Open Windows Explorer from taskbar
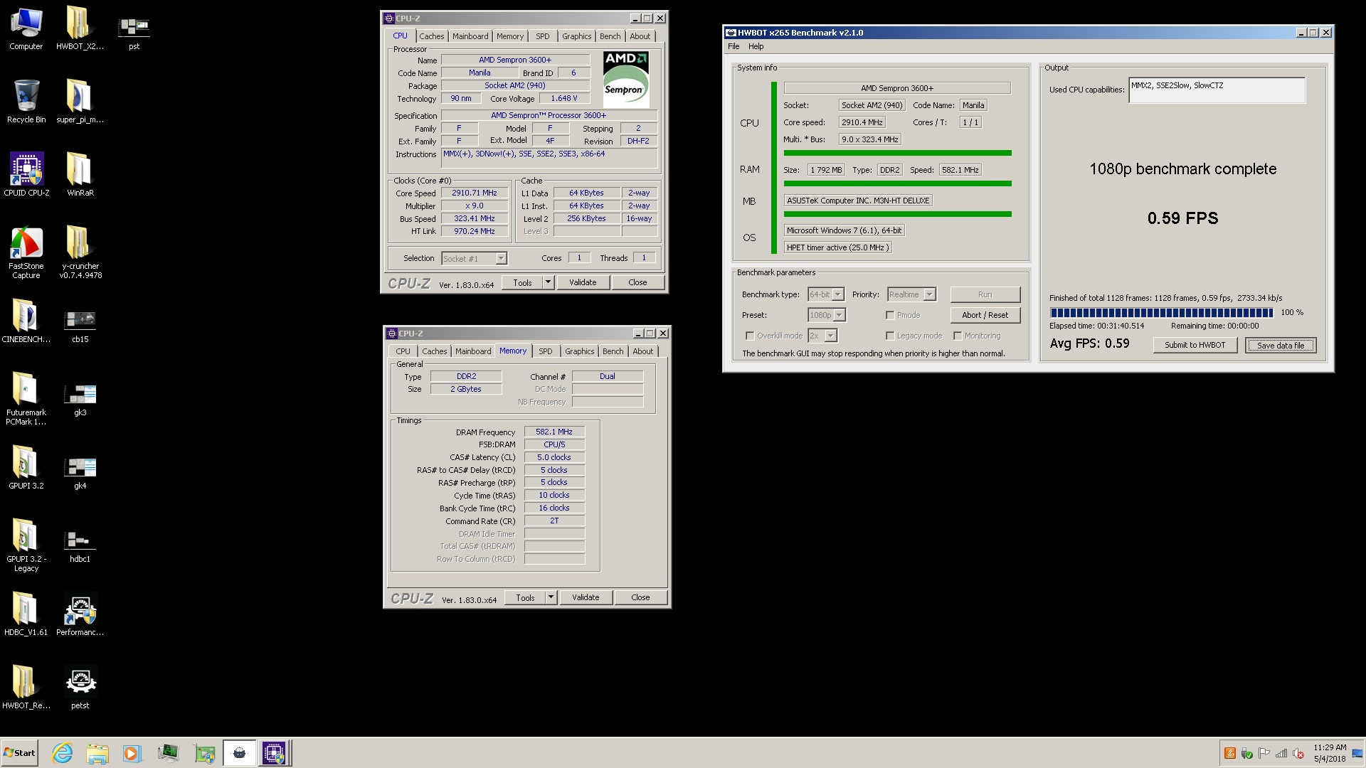The height and width of the screenshot is (768, 1366). tap(97, 753)
